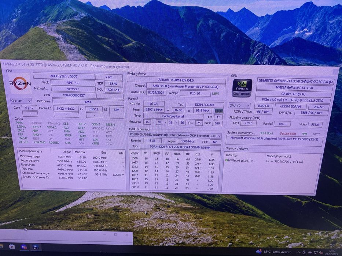
Task: Expand the Patriot Memory module dropdown
Action: tap(175, 135)
